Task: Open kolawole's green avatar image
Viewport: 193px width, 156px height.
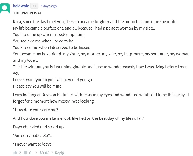Action: point(5,9)
